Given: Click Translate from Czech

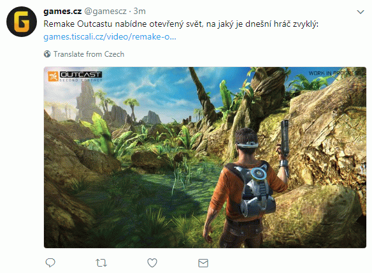Looking at the screenshot, I should coord(89,54).
